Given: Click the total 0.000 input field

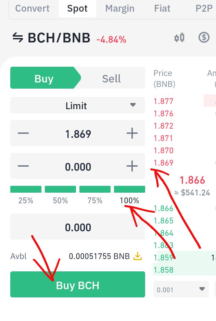Looking at the screenshot, I should click(x=78, y=227).
